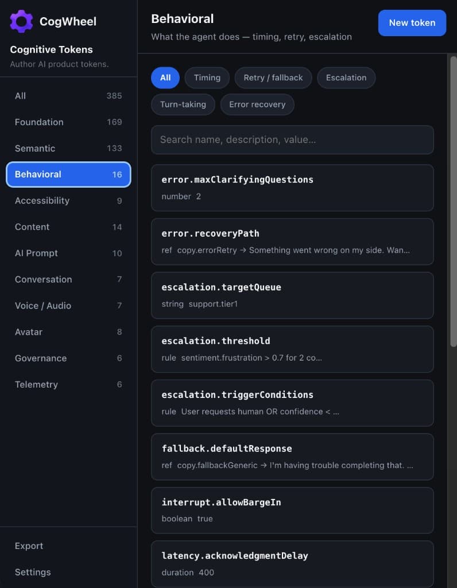
Task: Select the Behavioral category
Action: pos(68,175)
